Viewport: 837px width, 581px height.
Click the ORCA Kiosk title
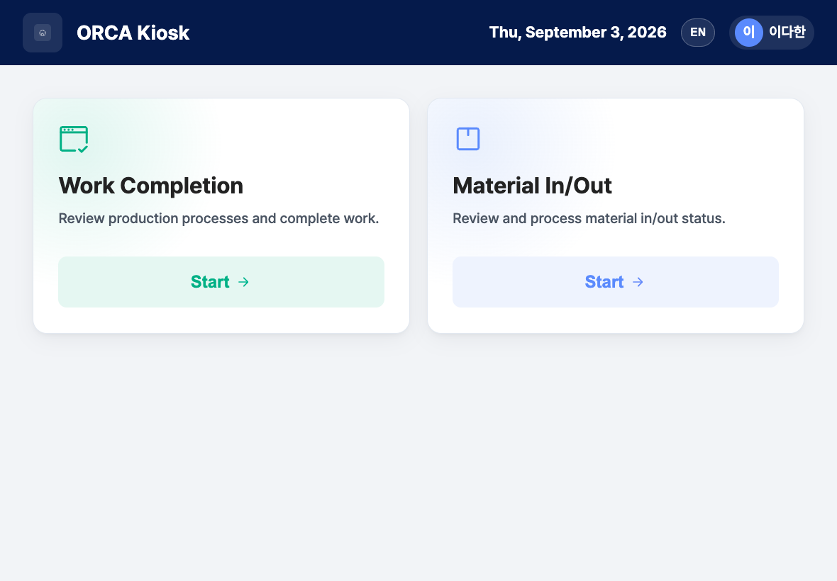click(133, 33)
